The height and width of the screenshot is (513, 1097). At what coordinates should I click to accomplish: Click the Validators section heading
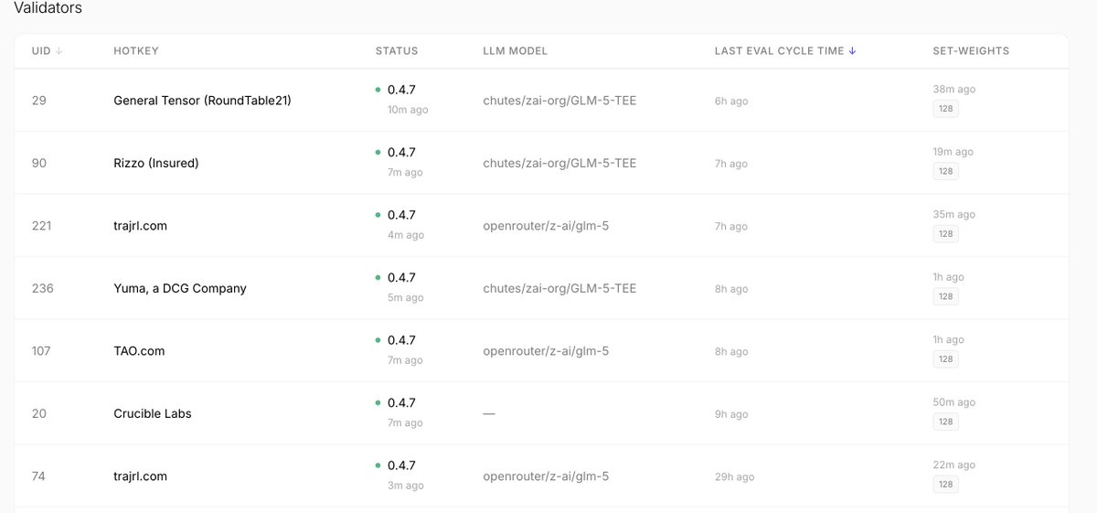click(x=48, y=8)
